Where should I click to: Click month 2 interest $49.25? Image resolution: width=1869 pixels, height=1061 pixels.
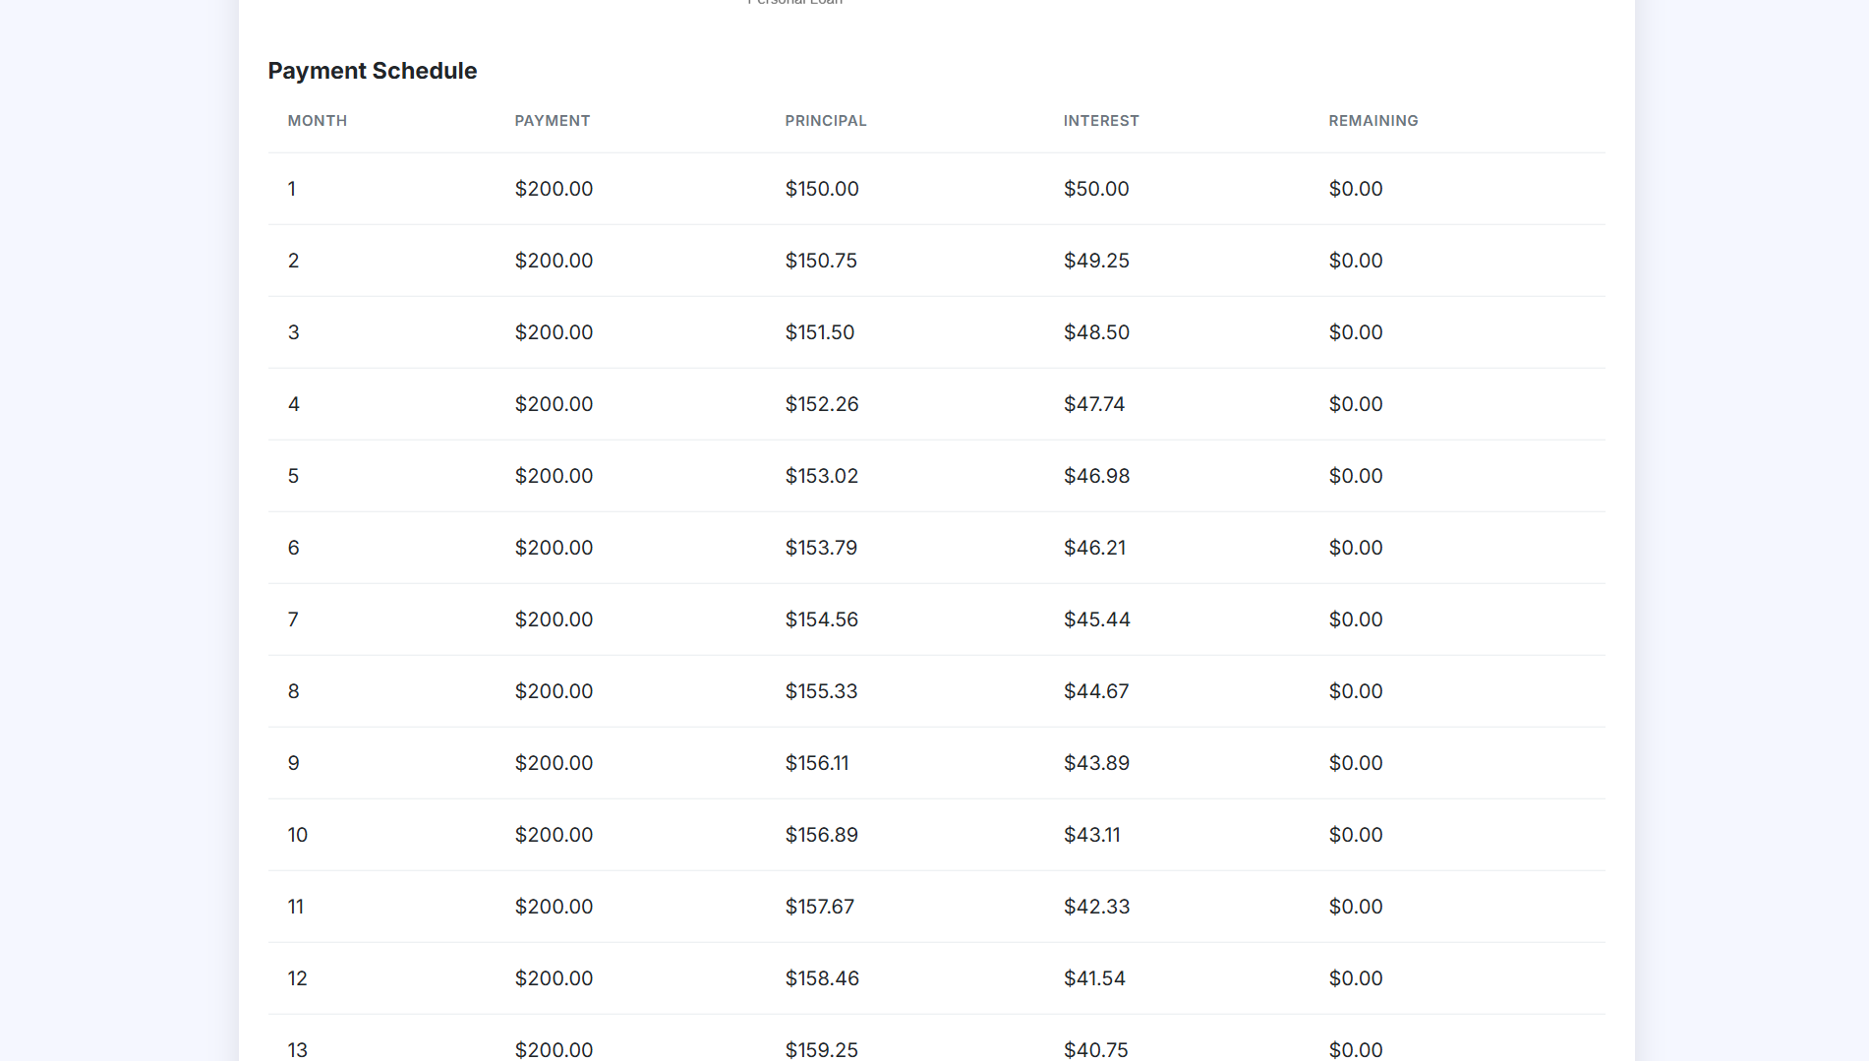coord(1096,261)
